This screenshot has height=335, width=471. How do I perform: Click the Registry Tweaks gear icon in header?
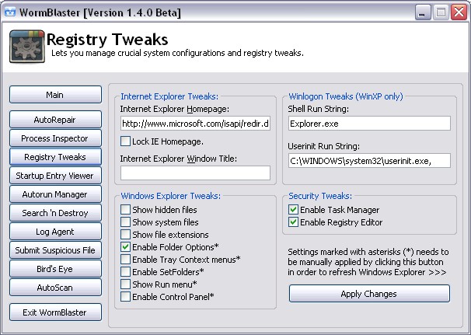tap(27, 47)
